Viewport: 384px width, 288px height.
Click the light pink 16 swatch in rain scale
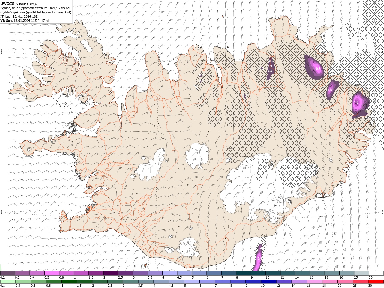[314, 282]
